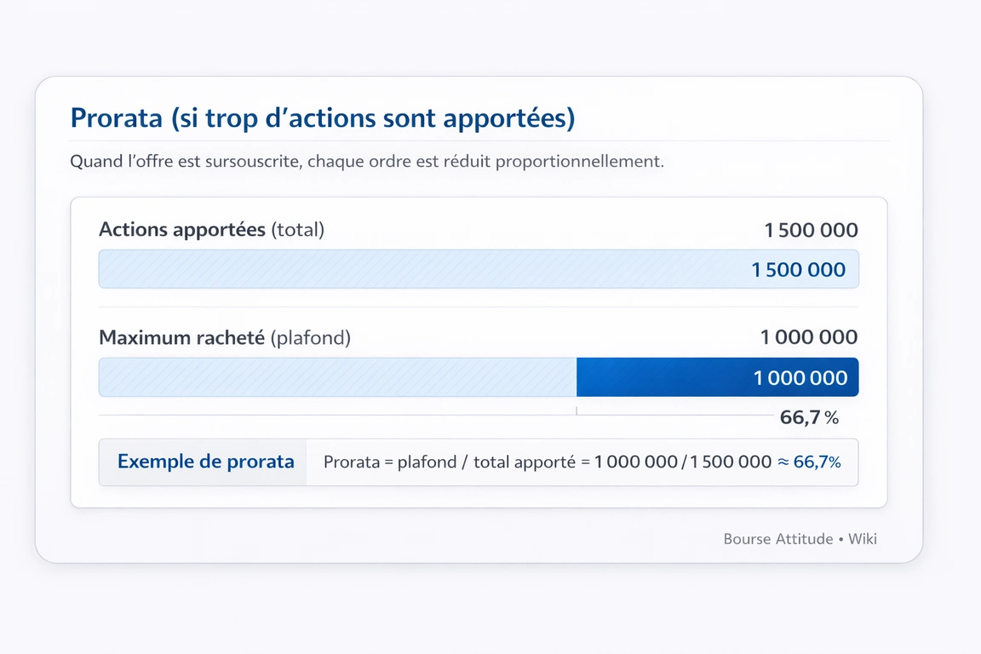Click the "1 000 000 / 1 500 000" fraction in formula
981x654 pixels.
pos(683,462)
